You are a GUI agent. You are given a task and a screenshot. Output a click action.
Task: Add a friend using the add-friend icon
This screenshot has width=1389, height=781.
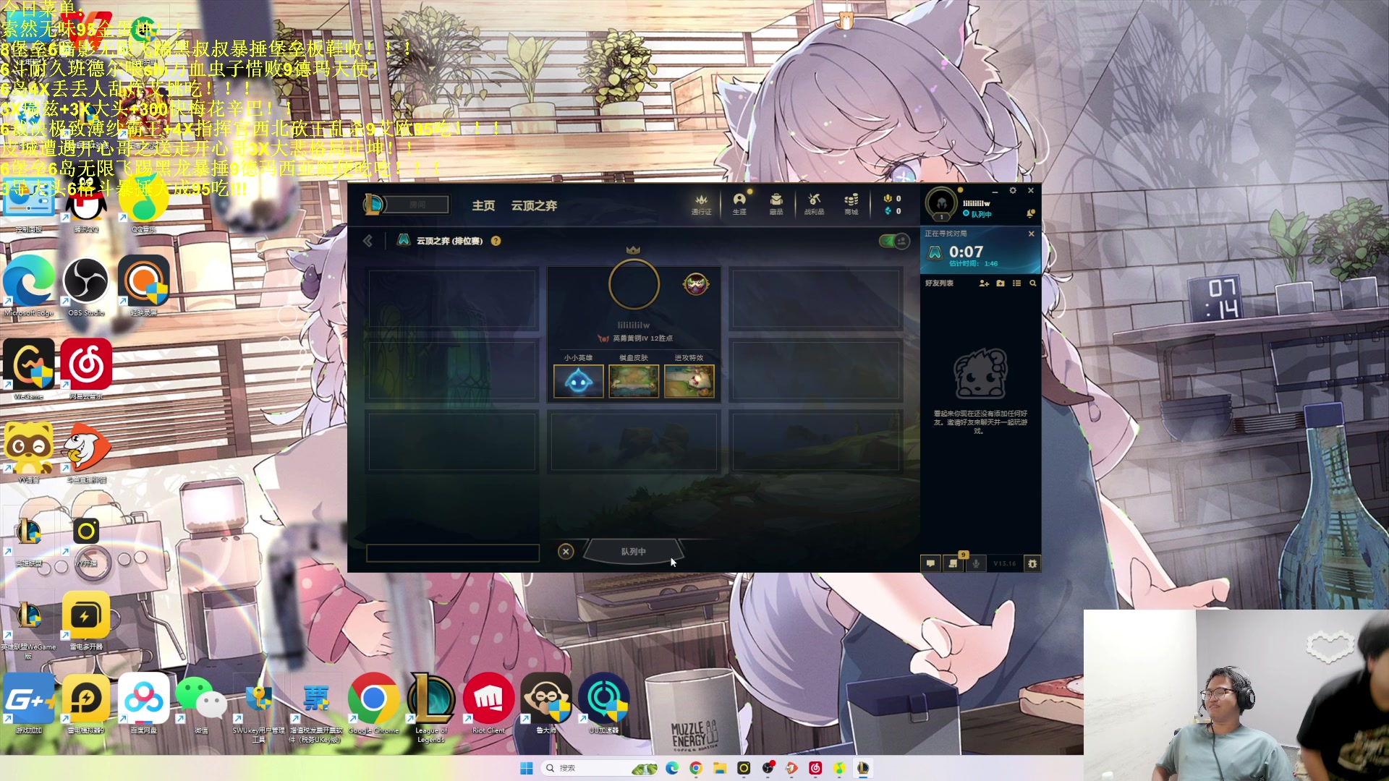click(984, 283)
